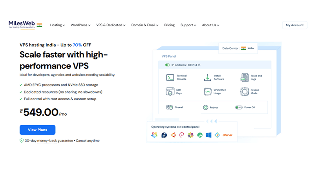
Task: Expand the Support dropdown
Action: (x=188, y=25)
